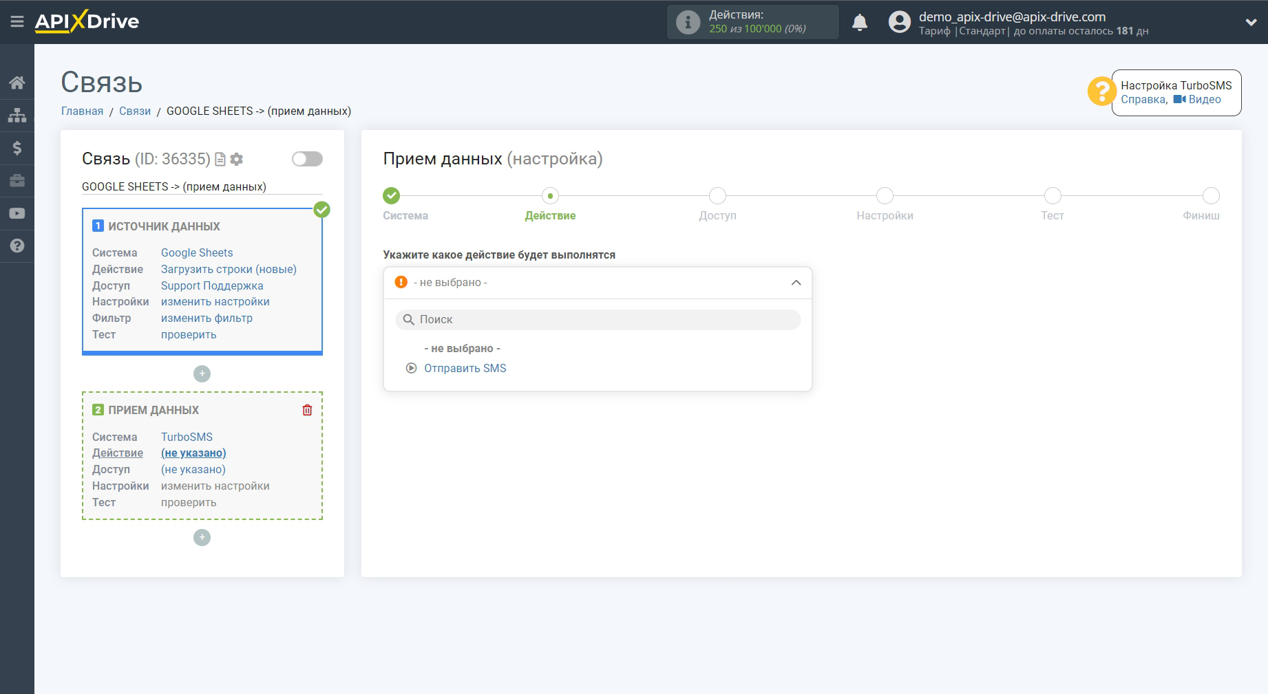Open the connections sitemap sidebar icon
Screen dimensions: 1268x694
point(17,115)
